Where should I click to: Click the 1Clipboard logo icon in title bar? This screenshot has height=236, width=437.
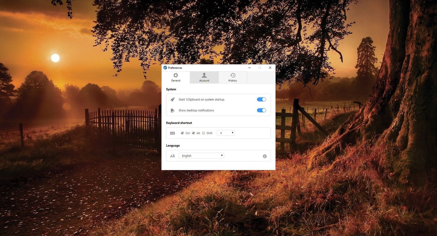coord(165,68)
